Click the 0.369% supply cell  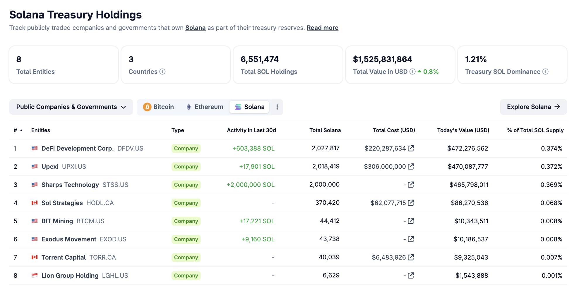pyautogui.click(x=551, y=185)
